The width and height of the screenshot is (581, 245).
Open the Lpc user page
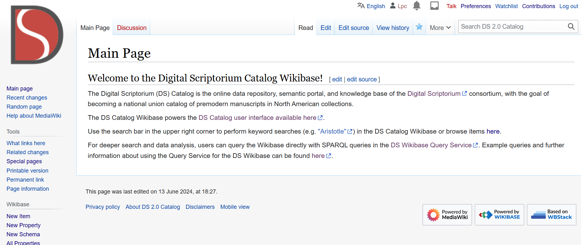[x=402, y=6]
